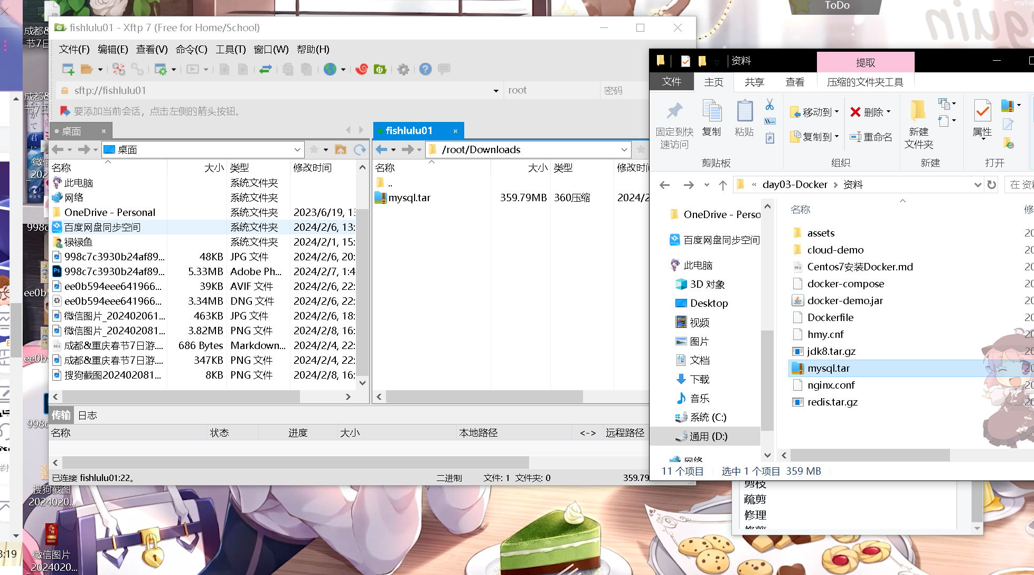1034x575 pixels.
Task: Click the blue help question mark icon
Action: [x=425, y=69]
